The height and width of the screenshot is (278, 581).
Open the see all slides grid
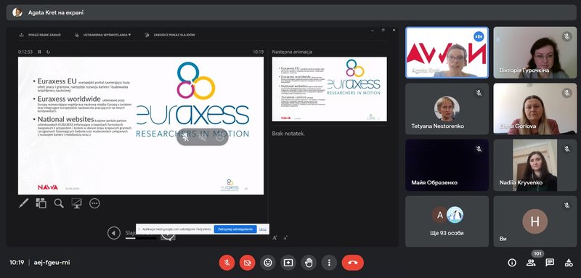[41, 203]
